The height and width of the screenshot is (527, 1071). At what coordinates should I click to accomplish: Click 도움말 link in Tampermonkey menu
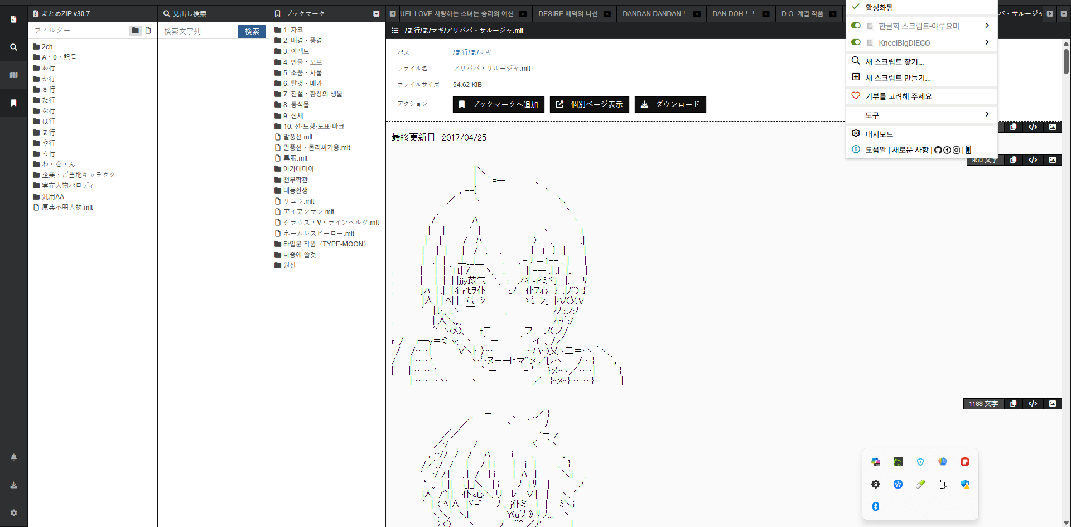(x=875, y=150)
